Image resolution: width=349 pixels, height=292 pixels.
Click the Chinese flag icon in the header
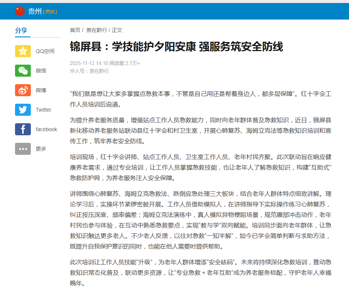[21, 11]
